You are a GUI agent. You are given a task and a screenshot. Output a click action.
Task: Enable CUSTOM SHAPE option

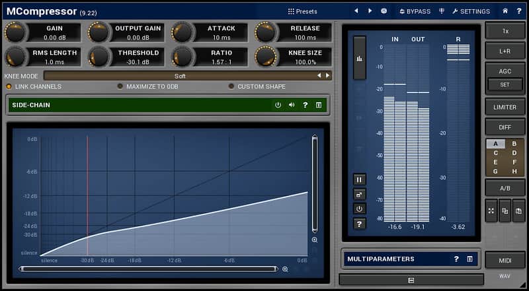pos(257,86)
